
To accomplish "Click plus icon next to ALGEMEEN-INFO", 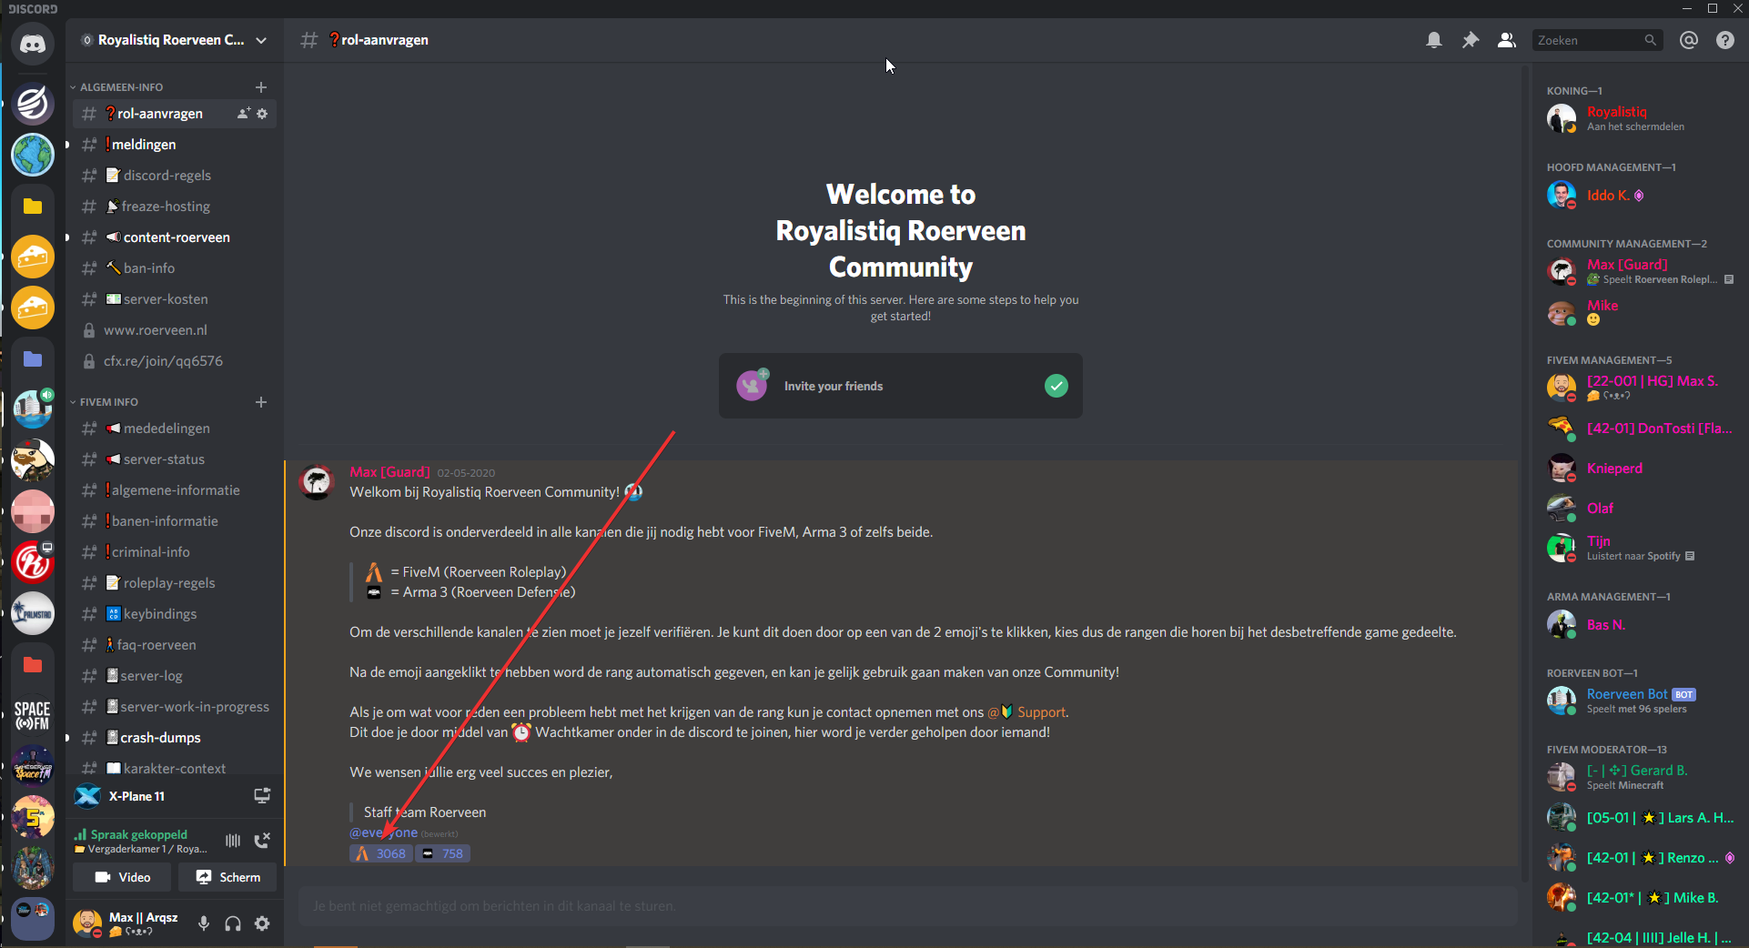I will click(x=261, y=87).
